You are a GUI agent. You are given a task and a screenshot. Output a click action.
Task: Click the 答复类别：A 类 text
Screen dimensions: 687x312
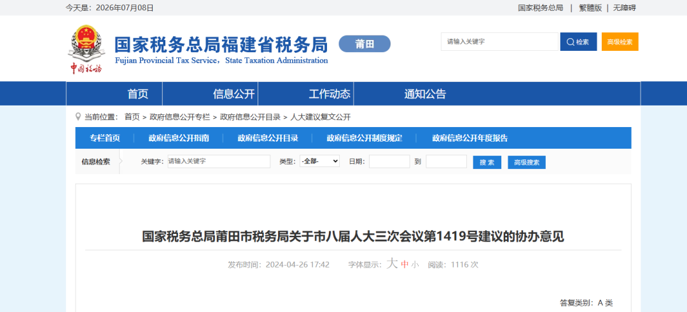586,303
